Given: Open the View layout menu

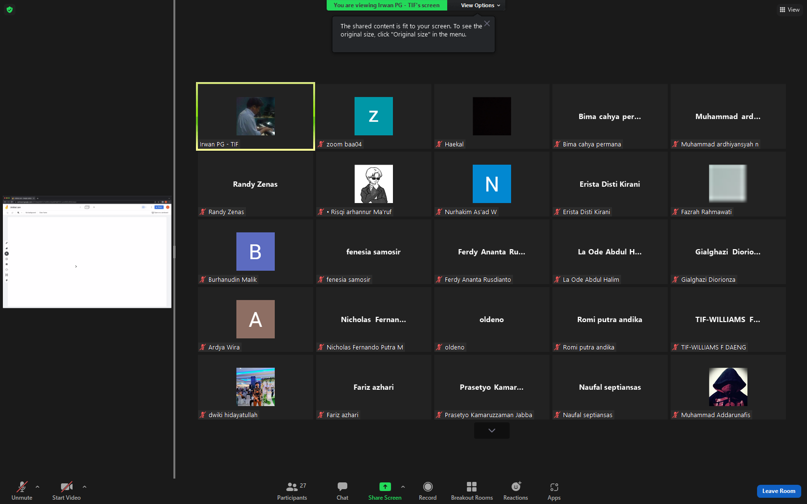Looking at the screenshot, I should tap(789, 10).
